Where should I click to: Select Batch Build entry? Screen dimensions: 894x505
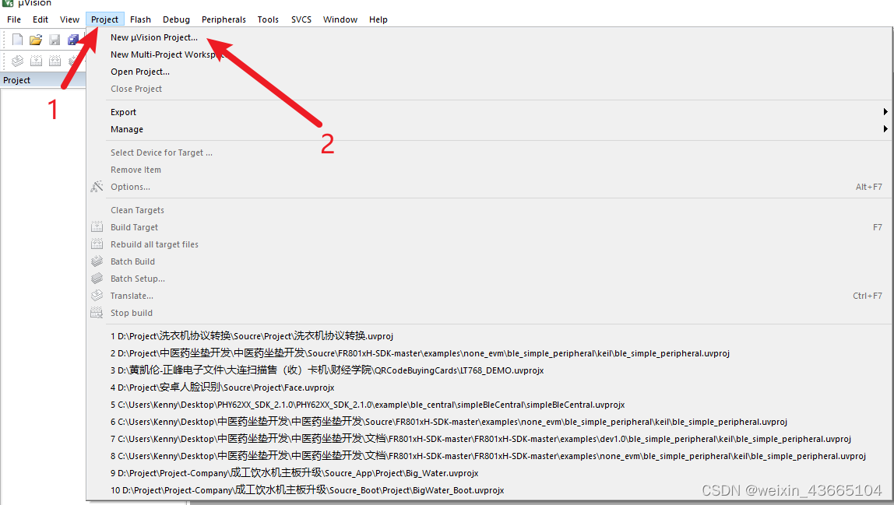tap(489, 261)
